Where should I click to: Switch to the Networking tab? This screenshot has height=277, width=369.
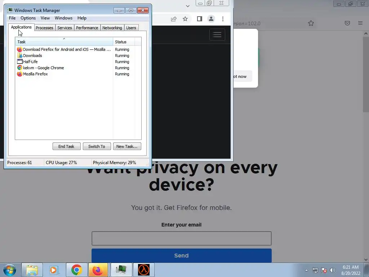[x=112, y=28]
